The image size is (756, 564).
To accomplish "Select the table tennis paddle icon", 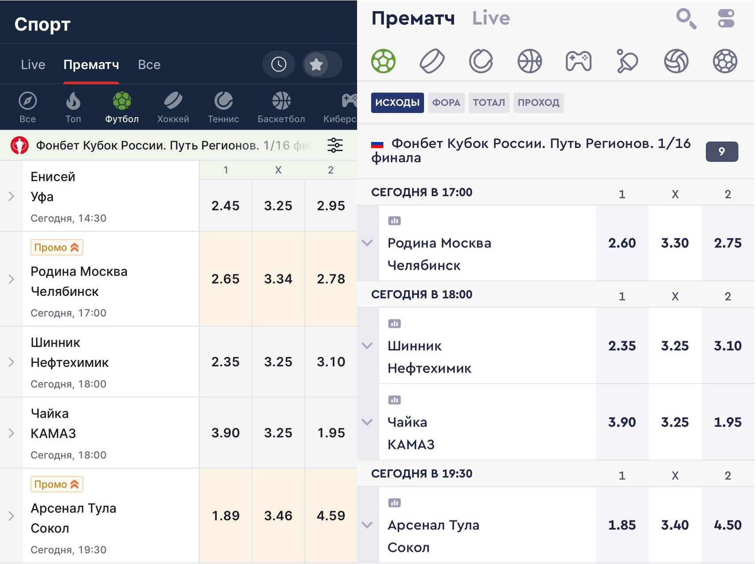I will click(627, 61).
